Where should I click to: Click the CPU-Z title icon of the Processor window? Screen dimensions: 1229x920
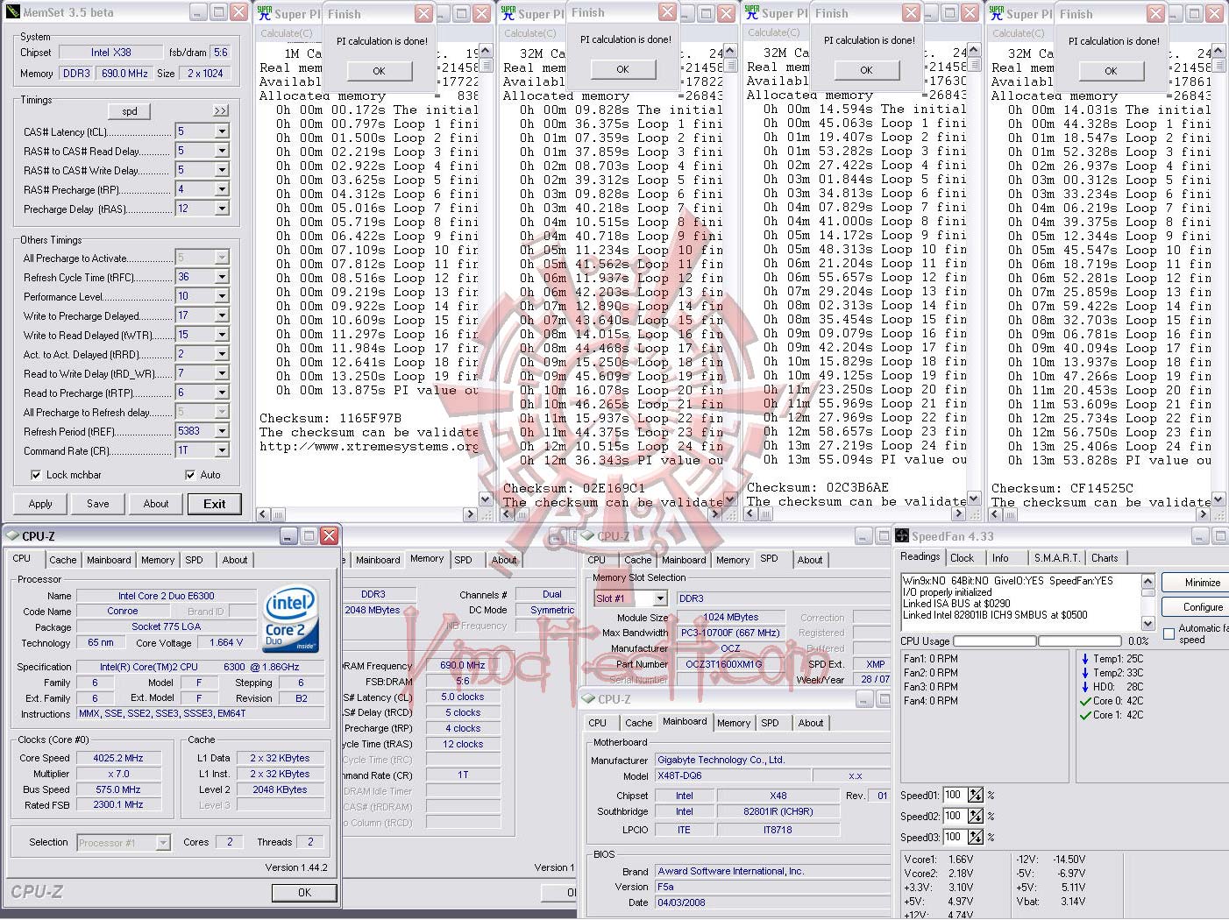coord(12,535)
